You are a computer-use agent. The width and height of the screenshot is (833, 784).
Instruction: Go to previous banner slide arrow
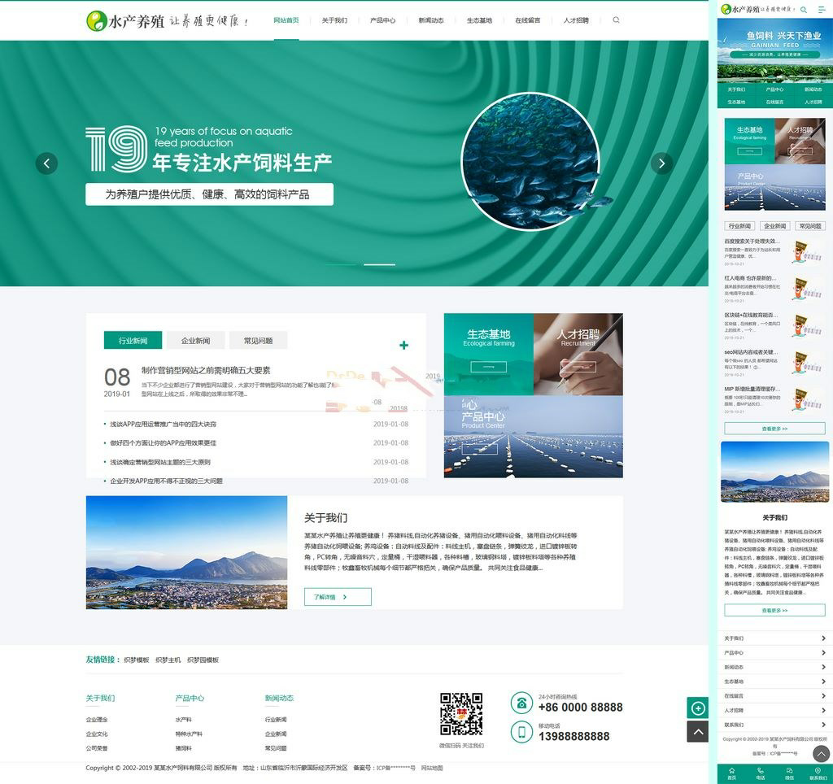46,163
